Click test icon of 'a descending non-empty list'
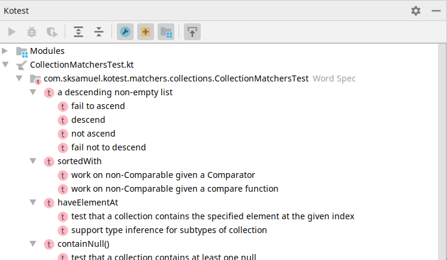447x260 pixels. pyautogui.click(x=49, y=93)
